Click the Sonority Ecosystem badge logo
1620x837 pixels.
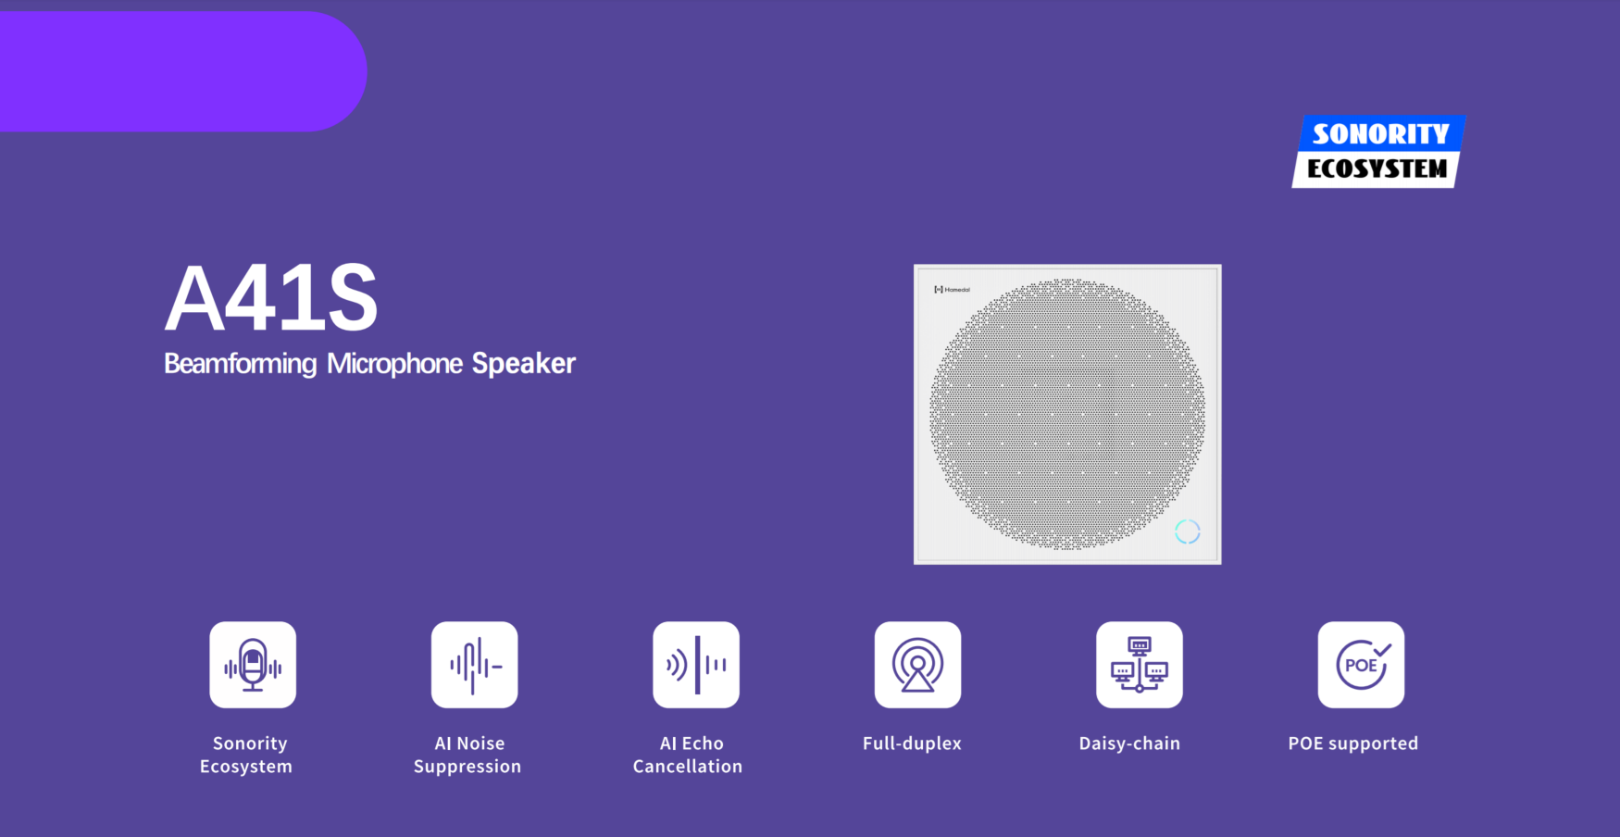tap(1378, 152)
